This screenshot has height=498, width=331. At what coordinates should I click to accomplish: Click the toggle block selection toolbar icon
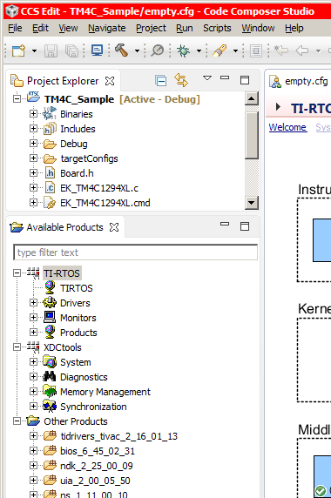[256, 50]
